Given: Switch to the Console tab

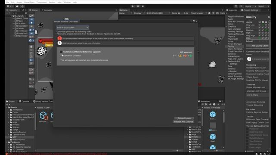Looking at the screenshot, I should 24,102.
